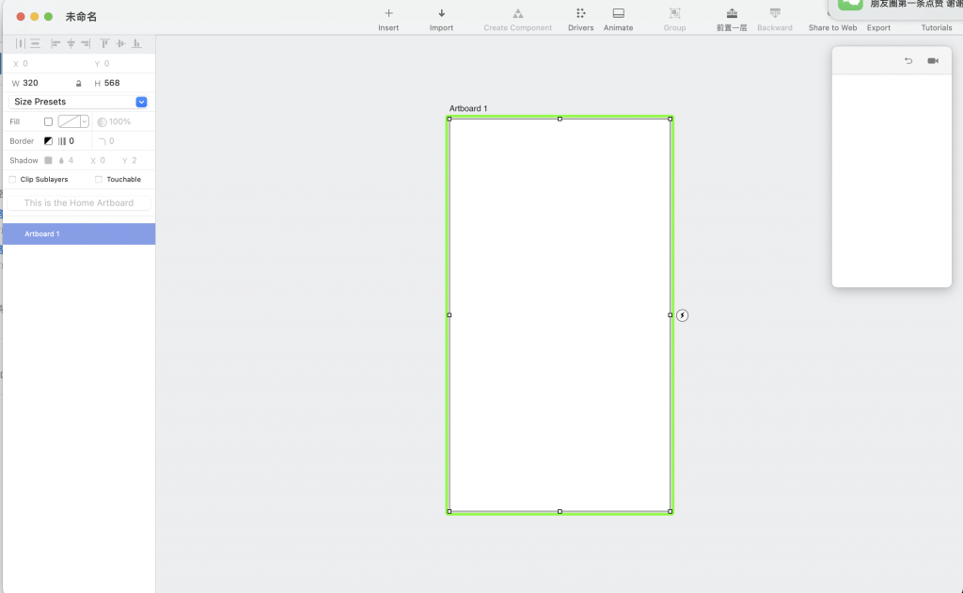Viewport: 963px width, 593px height.
Task: Click the Border color swatch
Action: pos(48,141)
